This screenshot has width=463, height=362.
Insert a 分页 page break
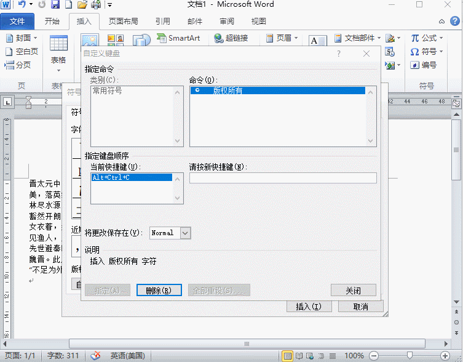point(18,65)
